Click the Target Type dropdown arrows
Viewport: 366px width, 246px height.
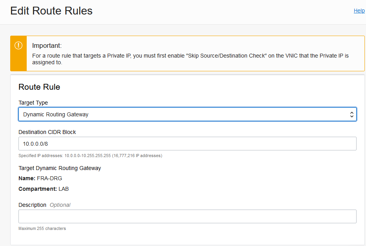tap(352, 114)
